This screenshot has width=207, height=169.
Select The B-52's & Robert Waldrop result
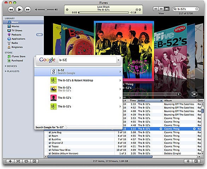(78, 80)
